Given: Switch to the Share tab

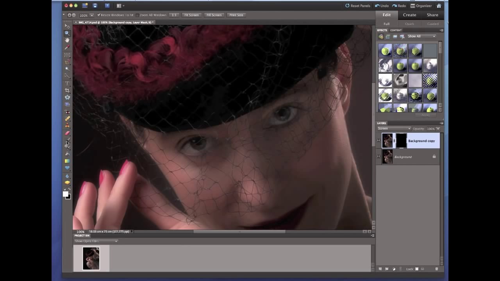Looking at the screenshot, I should [432, 15].
